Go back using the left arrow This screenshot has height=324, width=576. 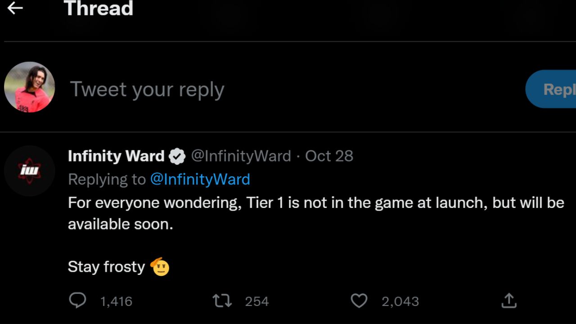coord(15,8)
